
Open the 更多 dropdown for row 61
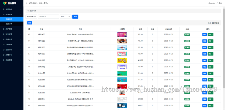(210, 41)
